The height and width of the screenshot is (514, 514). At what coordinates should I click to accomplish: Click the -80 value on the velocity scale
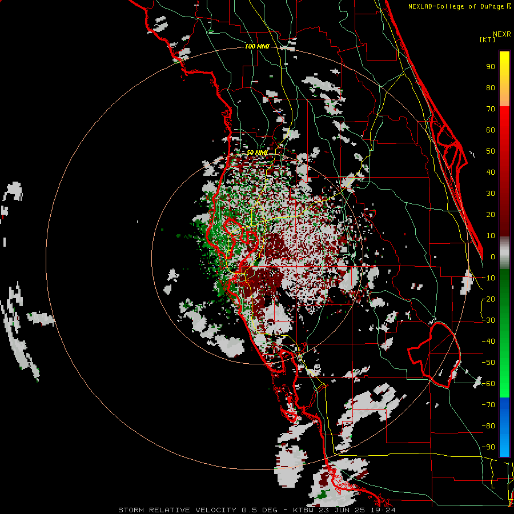[488, 426]
